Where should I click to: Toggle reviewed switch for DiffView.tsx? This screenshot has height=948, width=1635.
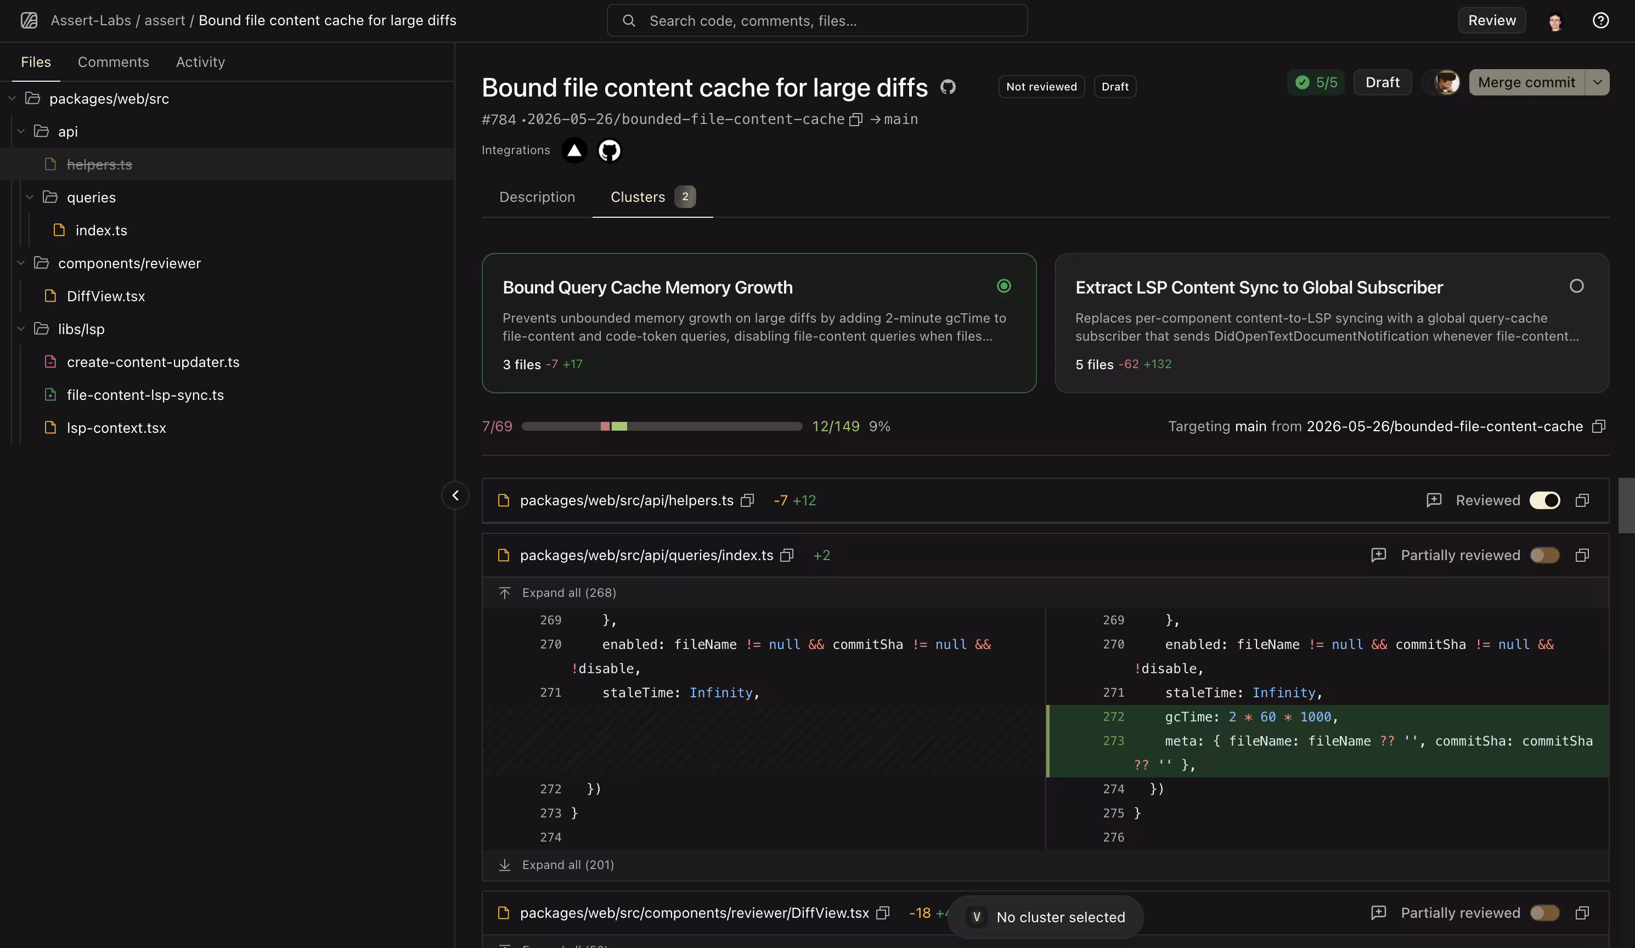coord(1545,913)
